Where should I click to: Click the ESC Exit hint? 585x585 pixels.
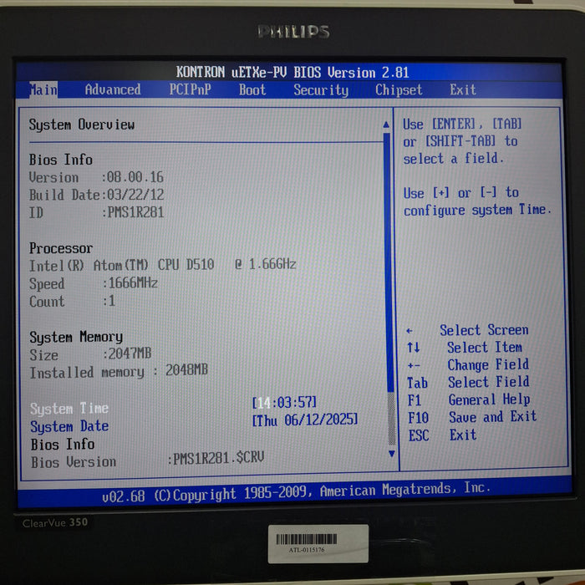pos(442,435)
